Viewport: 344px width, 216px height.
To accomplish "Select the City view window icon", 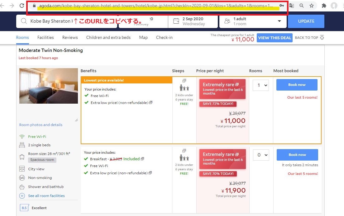I will 22,169.
